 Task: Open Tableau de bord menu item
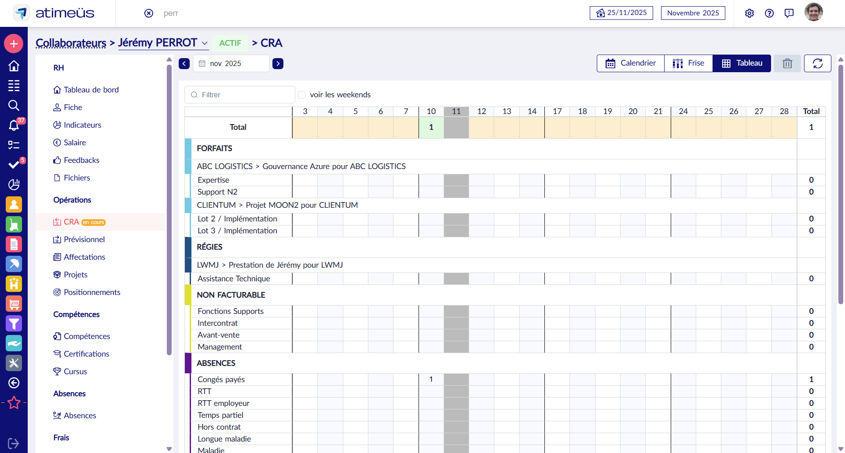(86, 90)
